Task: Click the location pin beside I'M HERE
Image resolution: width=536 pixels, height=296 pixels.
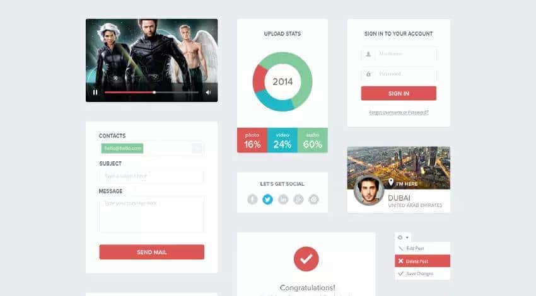Action: 391,182
